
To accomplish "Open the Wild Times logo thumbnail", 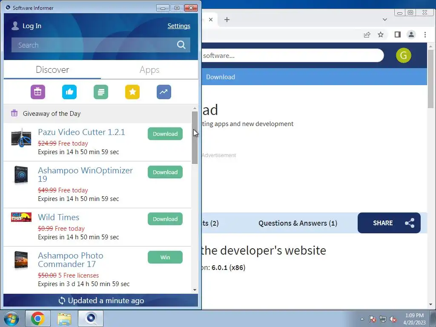I will (x=21, y=217).
